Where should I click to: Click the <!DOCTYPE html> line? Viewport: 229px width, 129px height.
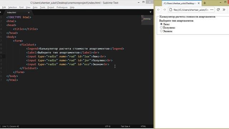(19, 17)
